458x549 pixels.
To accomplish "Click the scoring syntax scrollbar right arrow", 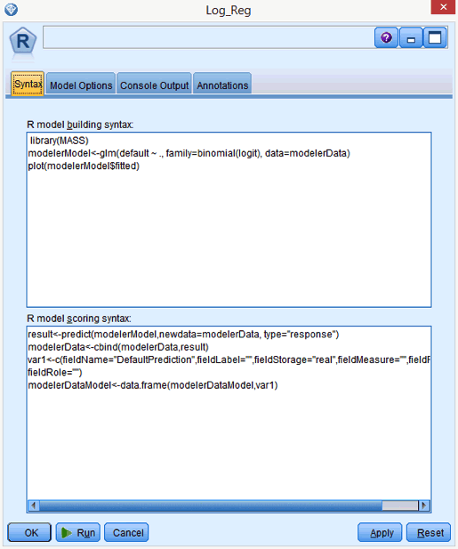I will click(x=424, y=505).
